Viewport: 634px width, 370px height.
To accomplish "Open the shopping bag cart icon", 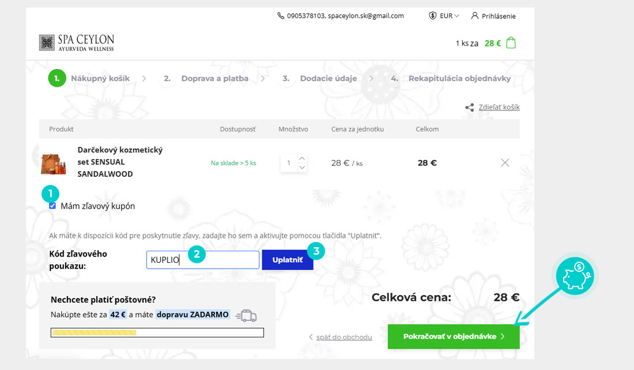I will click(x=511, y=43).
